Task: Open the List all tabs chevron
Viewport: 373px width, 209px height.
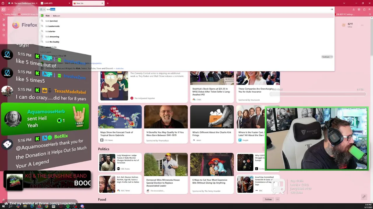Action: pos(344,3)
